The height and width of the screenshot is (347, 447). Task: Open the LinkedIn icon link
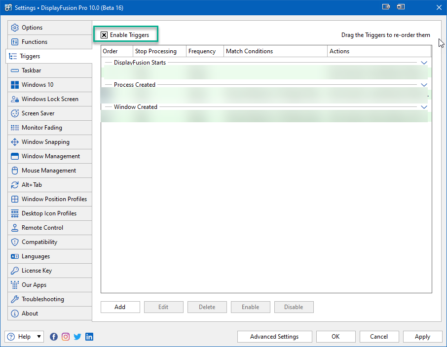pyautogui.click(x=89, y=337)
